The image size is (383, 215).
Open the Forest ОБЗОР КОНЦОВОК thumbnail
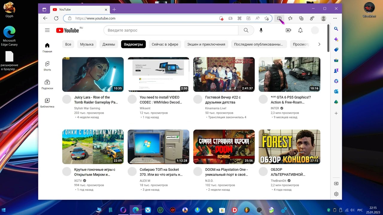click(x=289, y=147)
